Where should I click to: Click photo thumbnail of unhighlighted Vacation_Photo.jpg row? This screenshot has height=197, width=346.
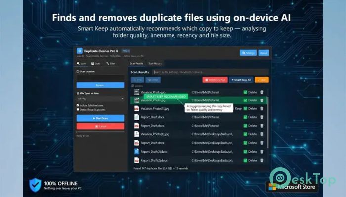(137, 92)
